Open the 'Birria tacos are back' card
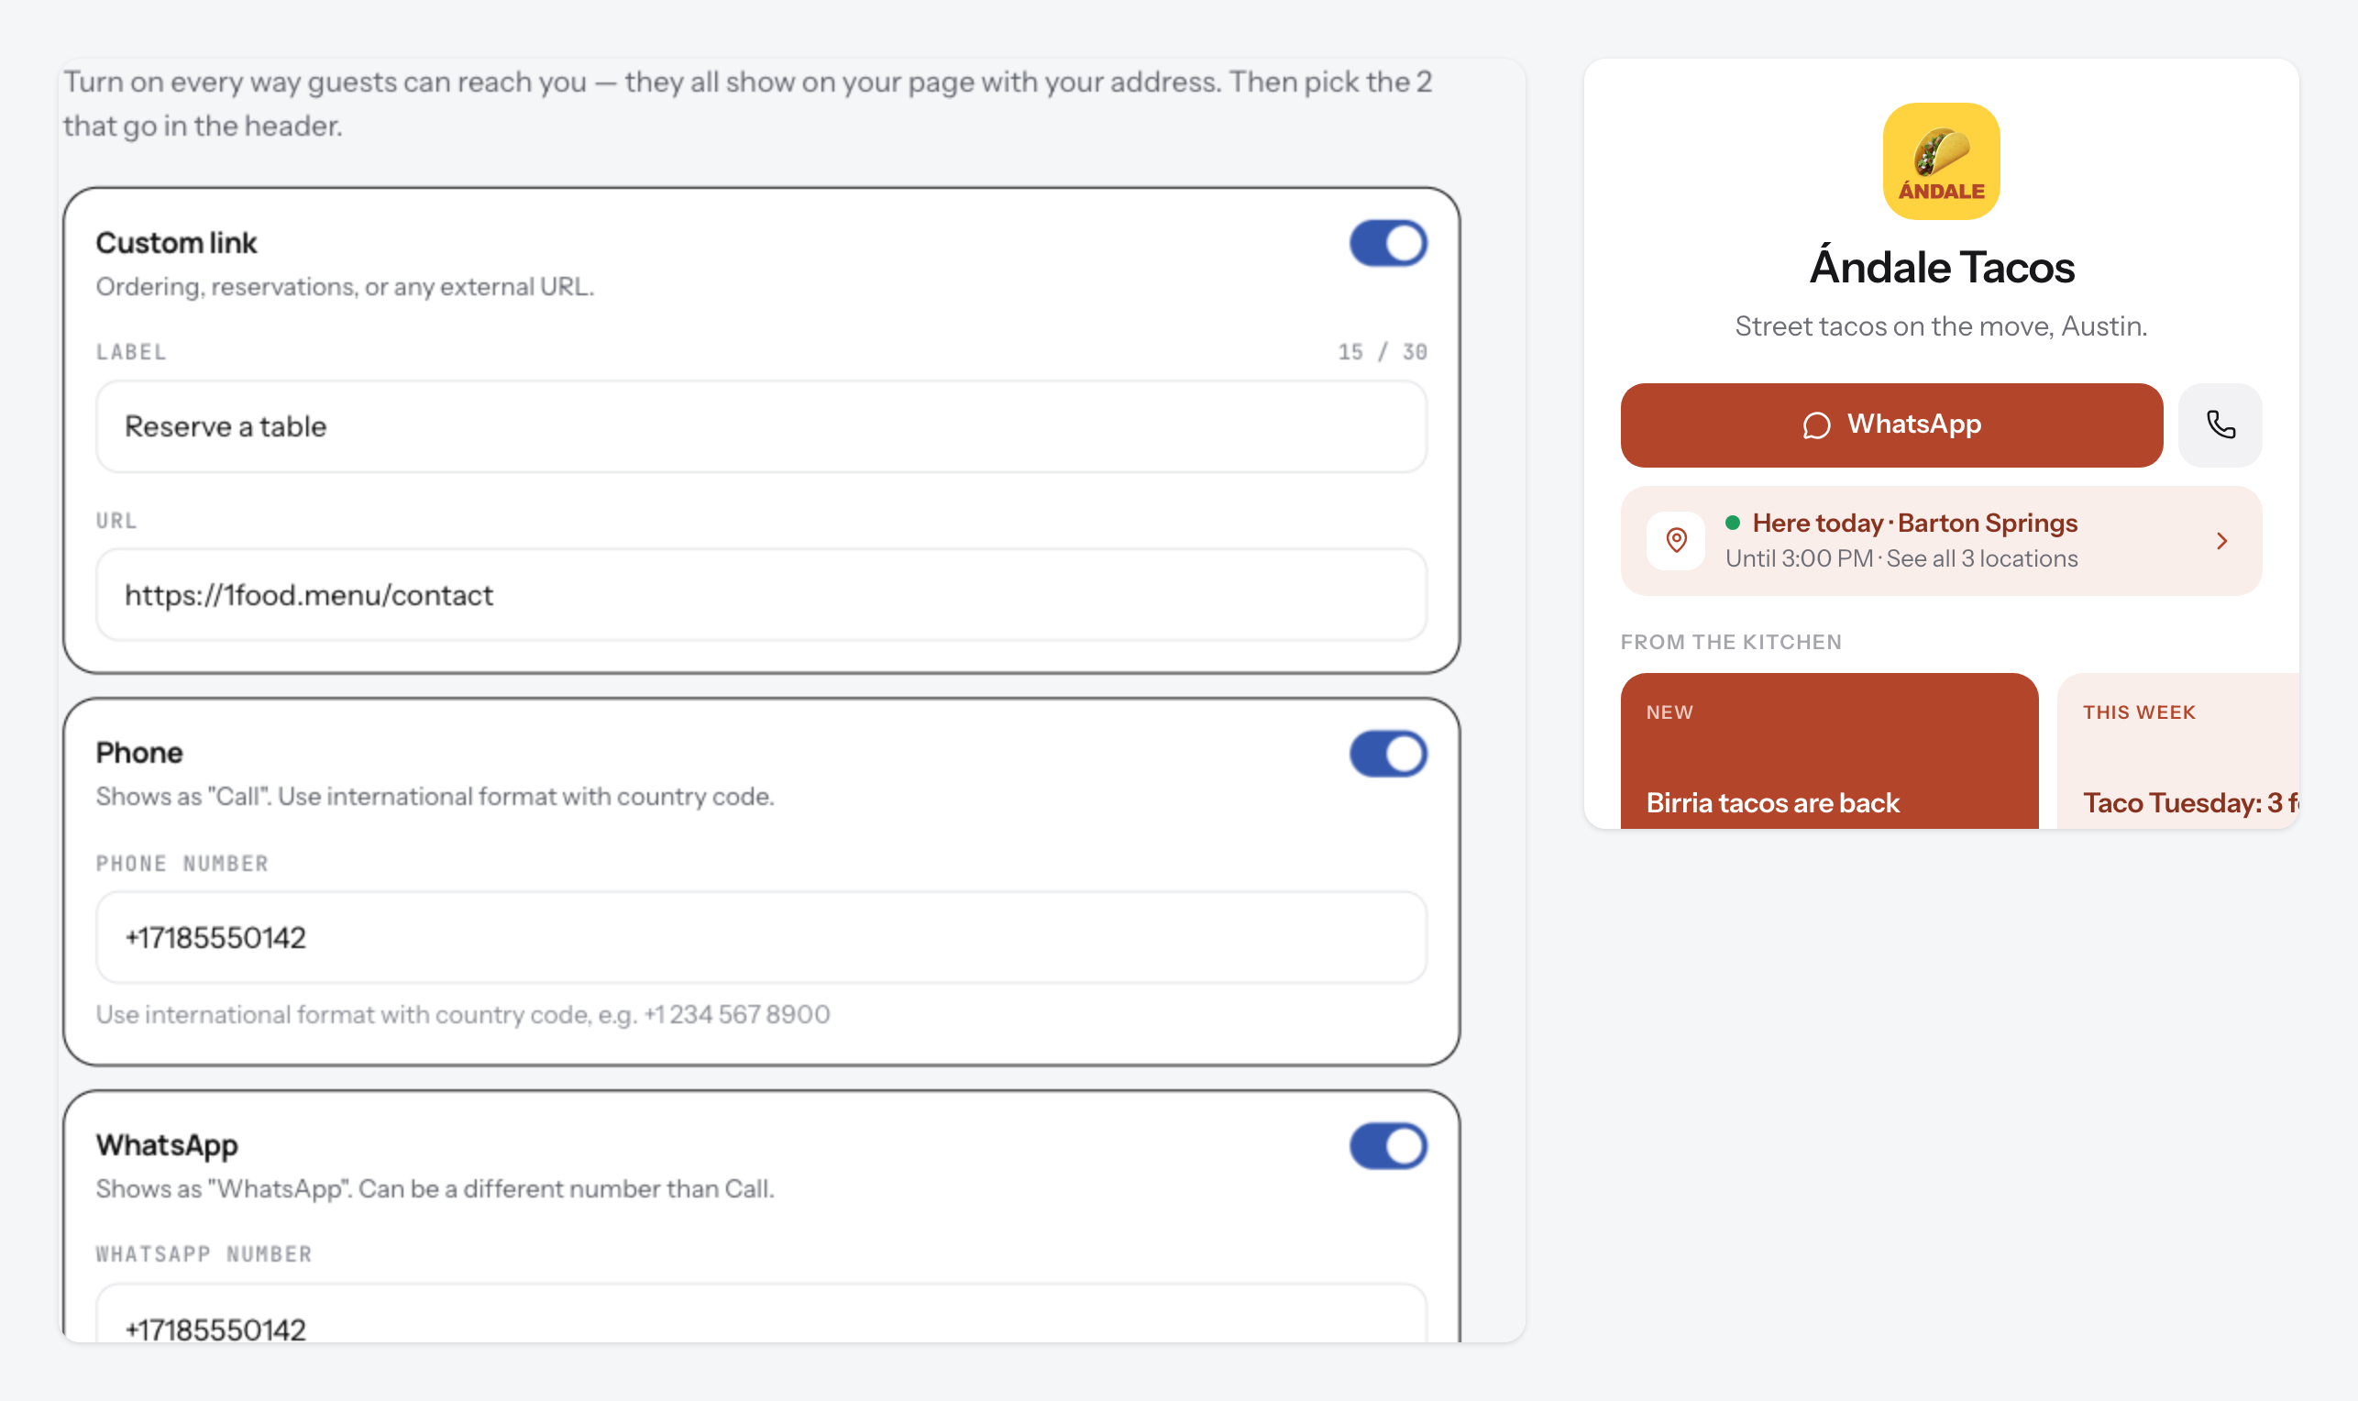Image resolution: width=2358 pixels, height=1401 pixels. 1828,752
